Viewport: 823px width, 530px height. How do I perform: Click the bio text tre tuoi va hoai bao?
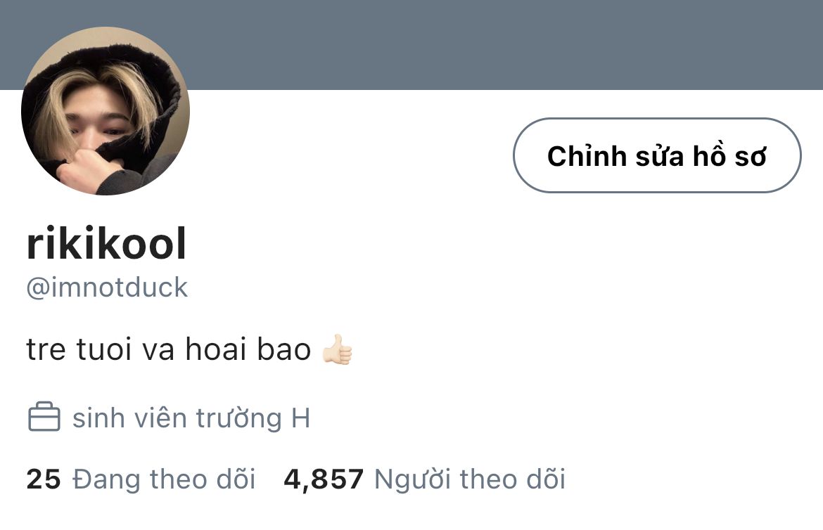point(169,349)
